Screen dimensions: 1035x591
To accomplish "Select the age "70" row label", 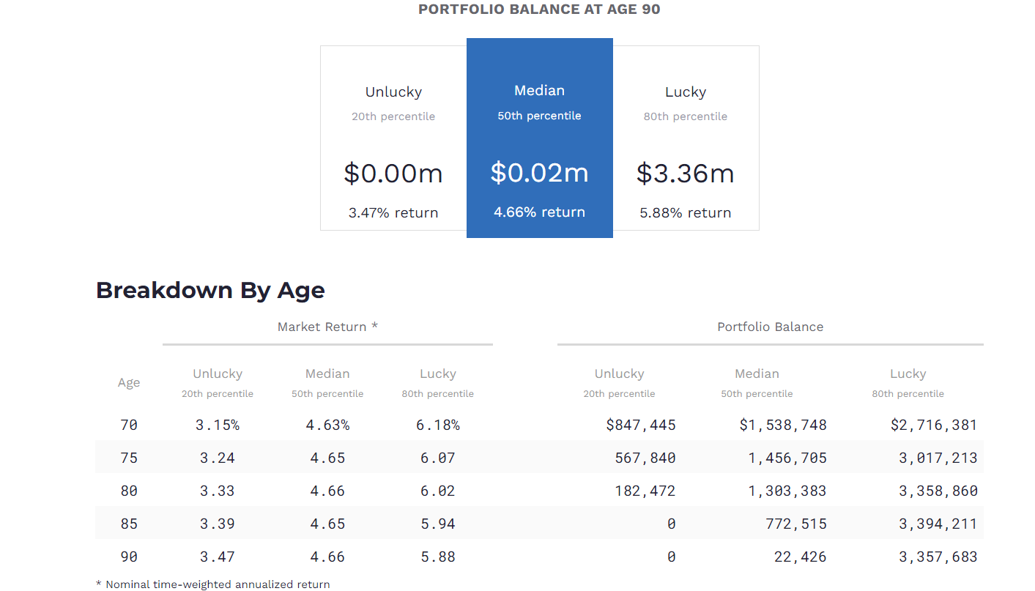I will coord(129,425).
